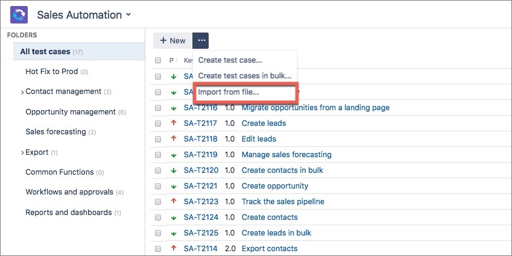Click the Sales Automation project logo icon
Screen dimensions: 512x256
coord(19,14)
